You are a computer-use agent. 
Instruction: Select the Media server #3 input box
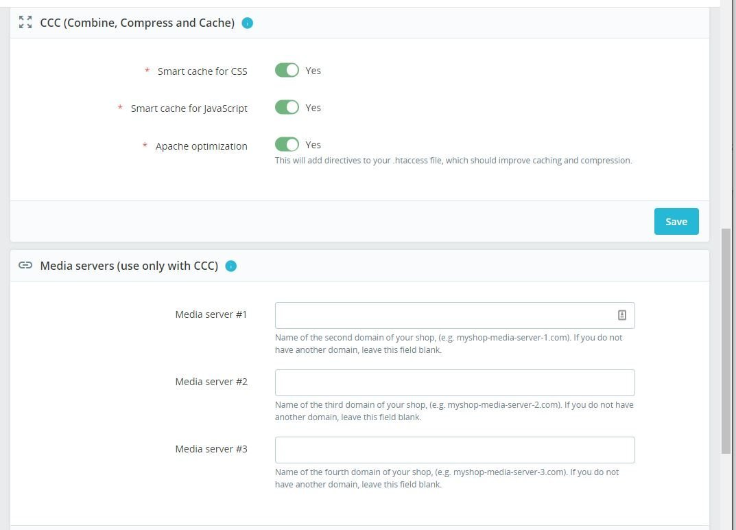point(455,450)
